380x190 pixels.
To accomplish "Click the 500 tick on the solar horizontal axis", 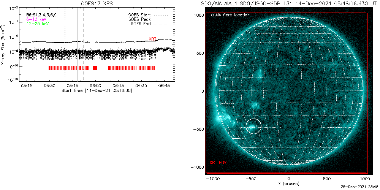I will pos(327,179).
